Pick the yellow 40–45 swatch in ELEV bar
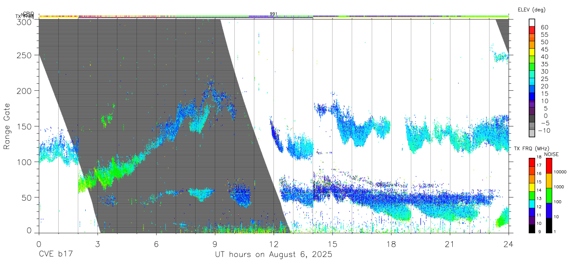 coord(532,53)
